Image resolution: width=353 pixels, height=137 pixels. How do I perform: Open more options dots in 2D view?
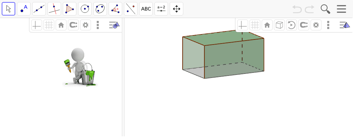98,25
